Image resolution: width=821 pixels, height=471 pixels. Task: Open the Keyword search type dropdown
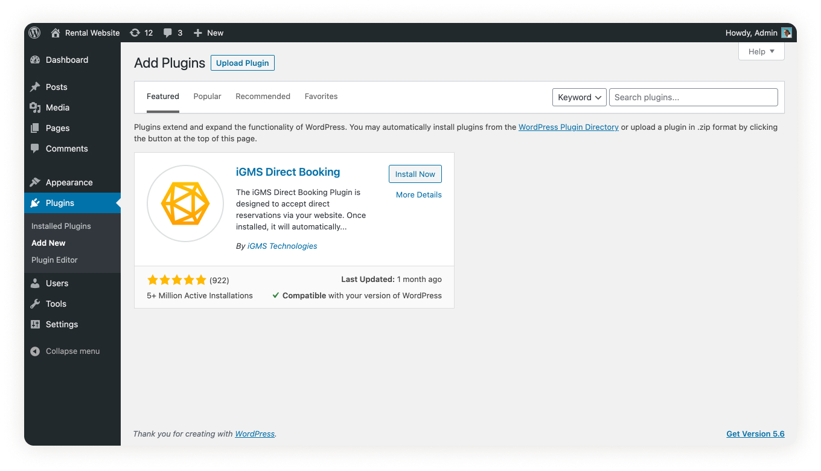(580, 97)
